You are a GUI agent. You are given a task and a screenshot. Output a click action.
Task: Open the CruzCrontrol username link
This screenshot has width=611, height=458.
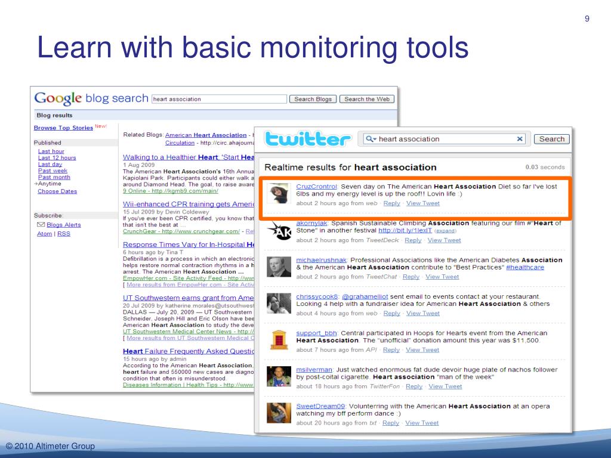coord(316,187)
